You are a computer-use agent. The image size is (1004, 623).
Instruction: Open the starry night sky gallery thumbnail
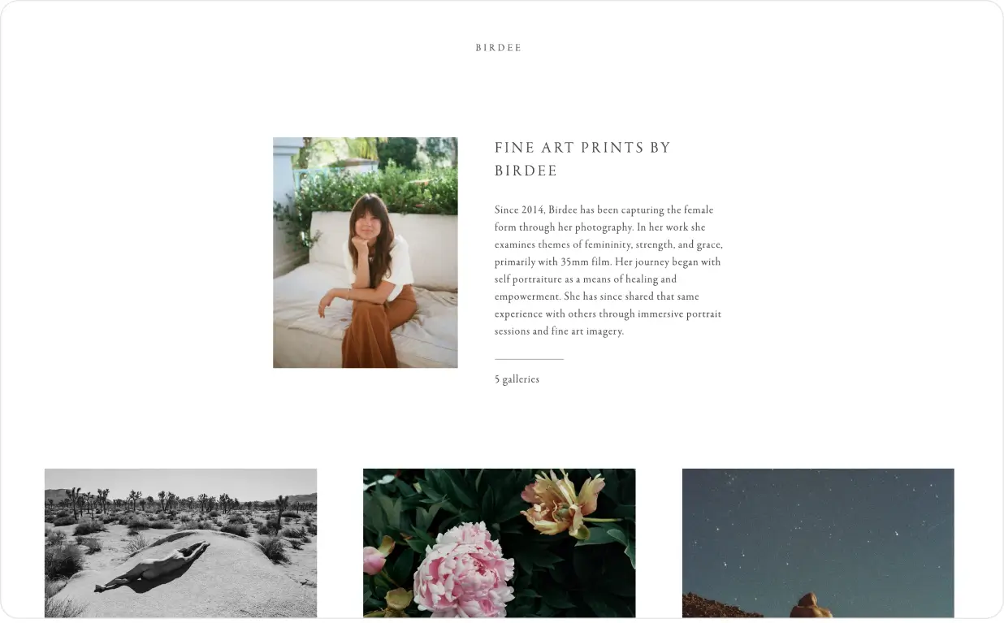pyautogui.click(x=818, y=543)
